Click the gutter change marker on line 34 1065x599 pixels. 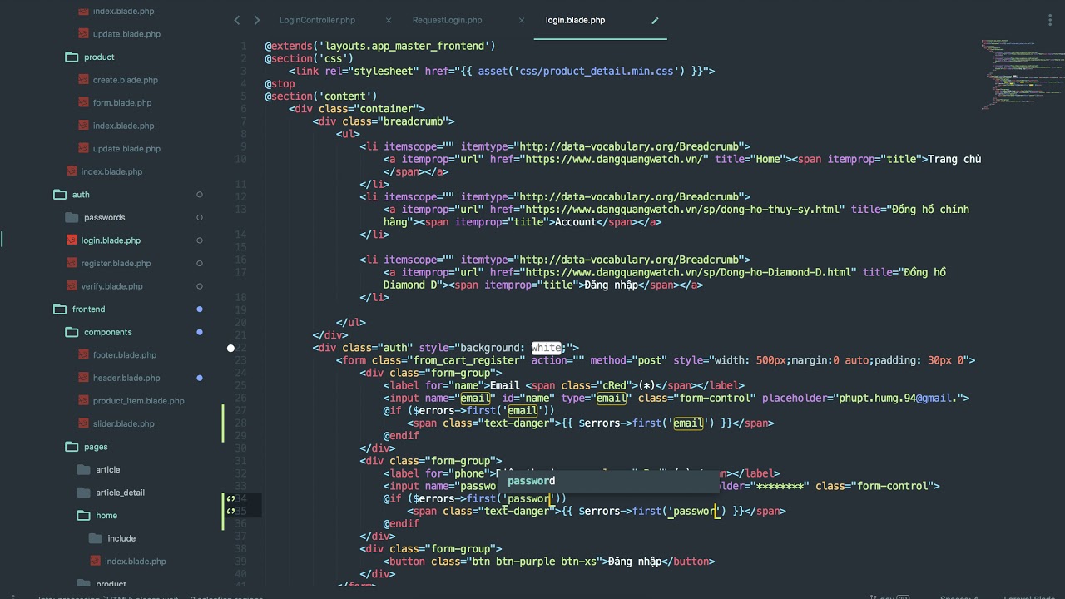pyautogui.click(x=230, y=498)
